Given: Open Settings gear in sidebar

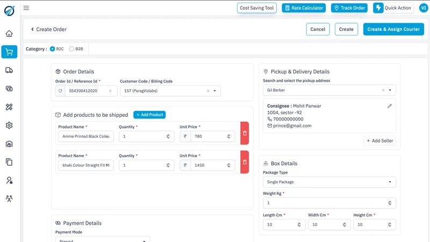Looking at the screenshot, I should pyautogui.click(x=9, y=125).
